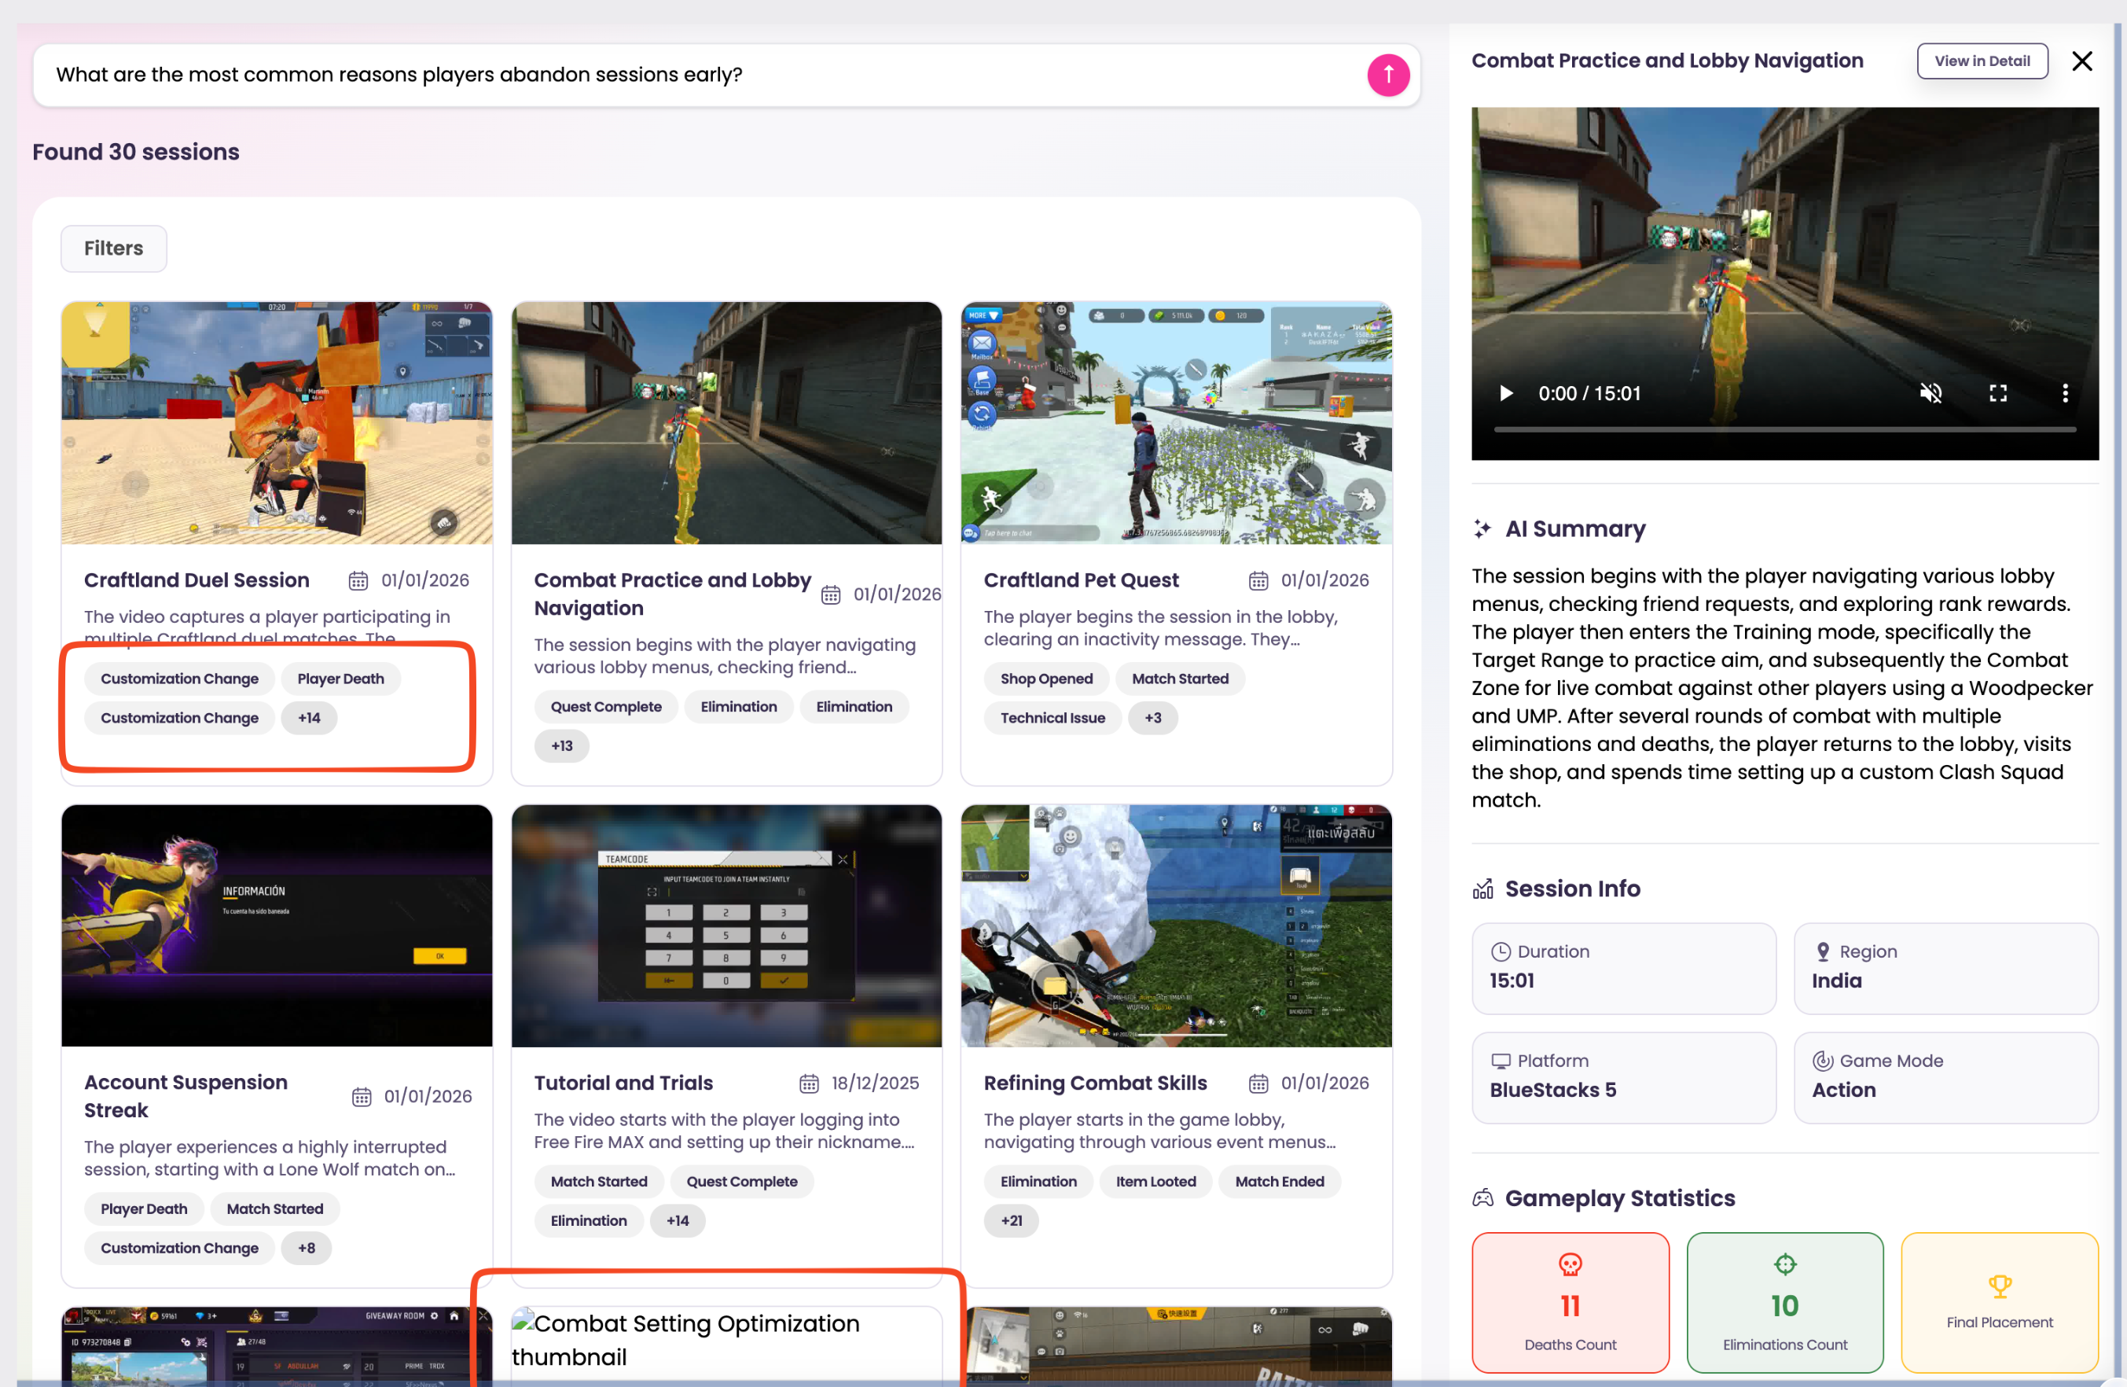
Task: Expand +21 tags on Refining Combat Skills
Action: tap(1011, 1220)
